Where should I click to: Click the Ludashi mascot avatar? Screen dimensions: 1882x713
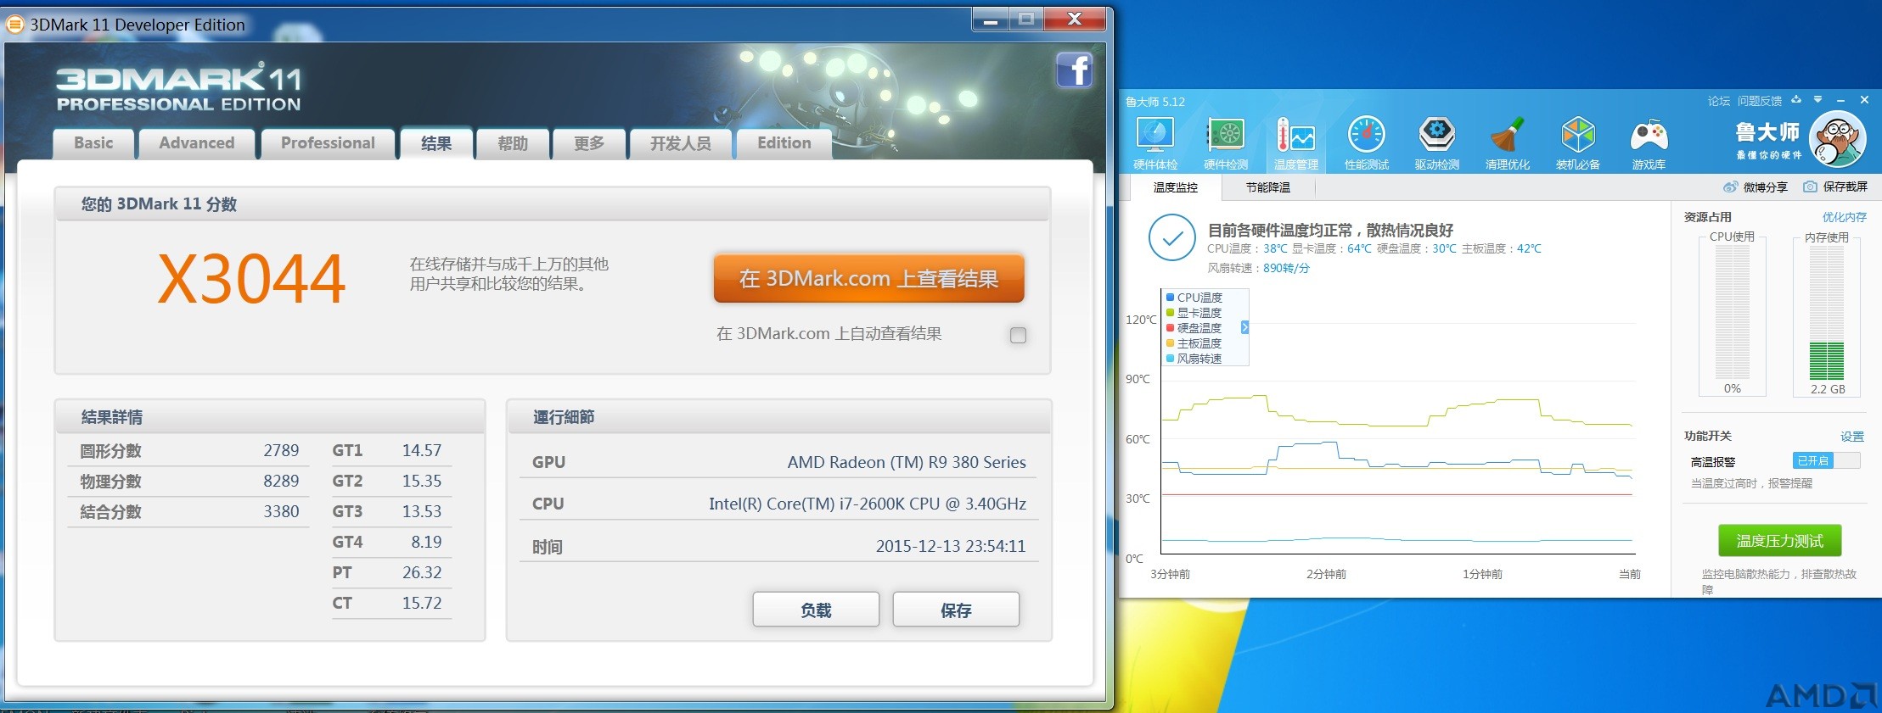pos(1837,141)
